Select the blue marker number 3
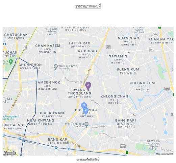This screenshot has width=176, height=163. click(x=84, y=105)
